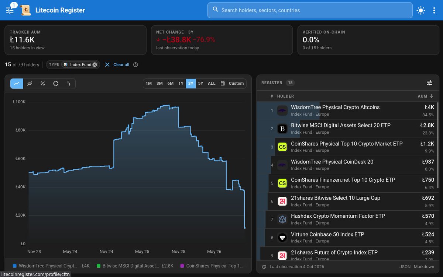Select the 3Y range tab
The height and width of the screenshot is (277, 443).
[191, 83]
